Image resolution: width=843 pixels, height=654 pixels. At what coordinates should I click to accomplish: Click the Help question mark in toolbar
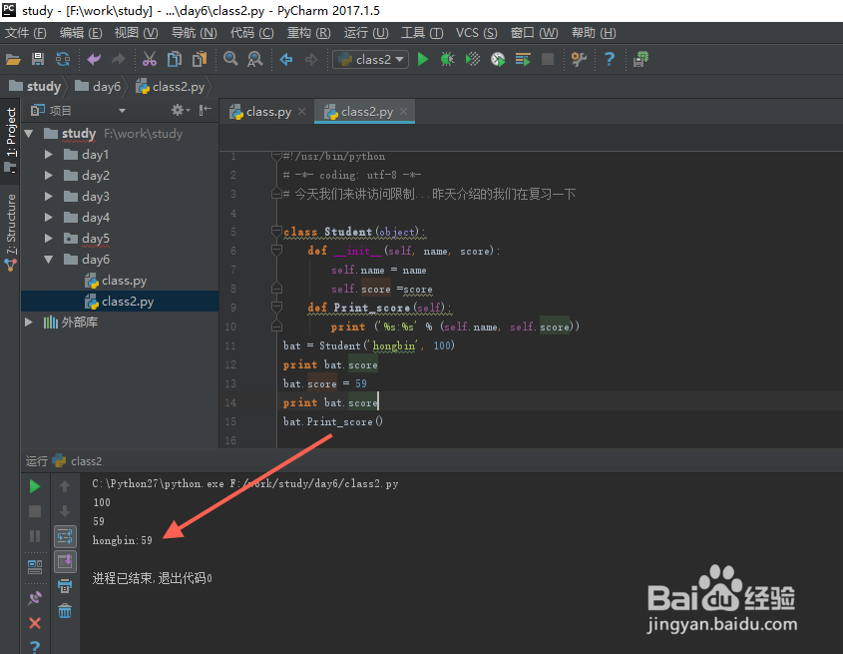610,59
